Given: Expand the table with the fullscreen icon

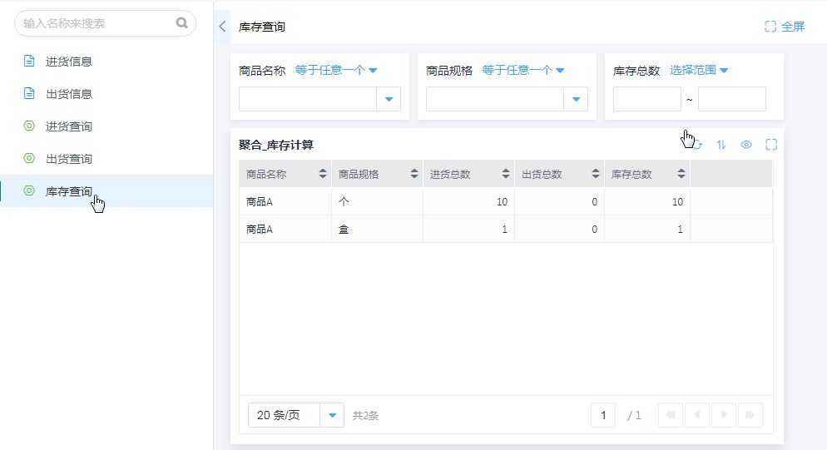Looking at the screenshot, I should point(771,145).
